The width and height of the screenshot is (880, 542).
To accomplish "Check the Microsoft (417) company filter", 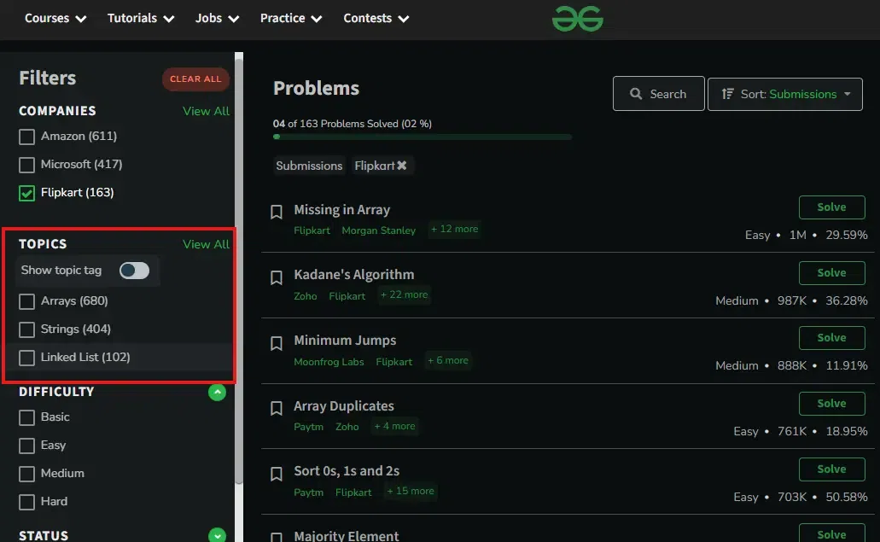I will (x=26, y=165).
